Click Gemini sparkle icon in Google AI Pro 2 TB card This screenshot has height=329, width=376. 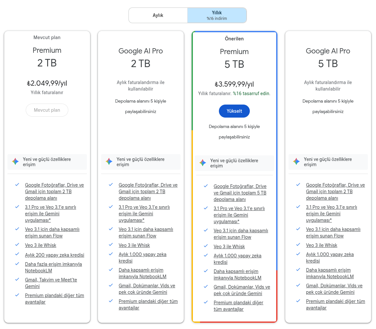[x=109, y=161]
